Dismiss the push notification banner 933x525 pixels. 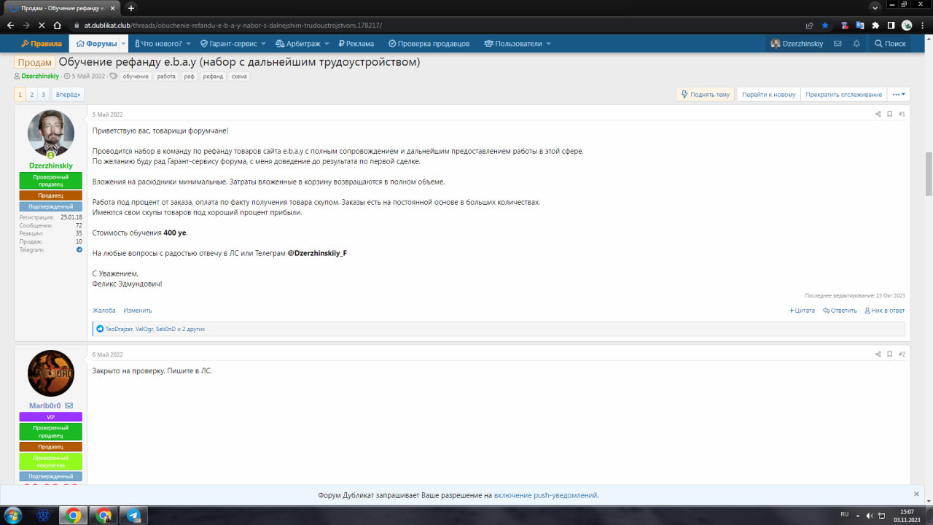916,494
